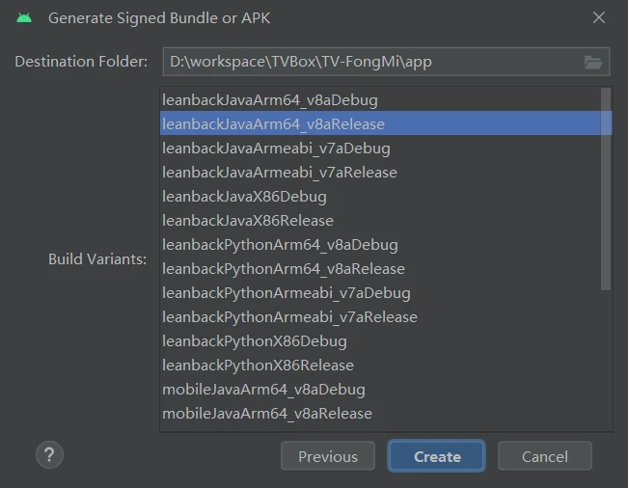Viewport: 628px width, 488px height.
Task: Click the Destination Folder path field
Action: (x=371, y=62)
